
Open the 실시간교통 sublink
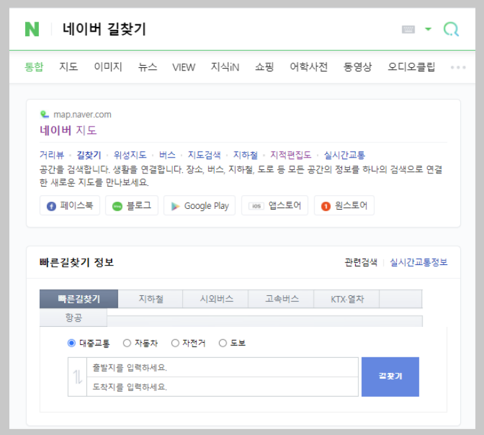[x=345, y=155]
